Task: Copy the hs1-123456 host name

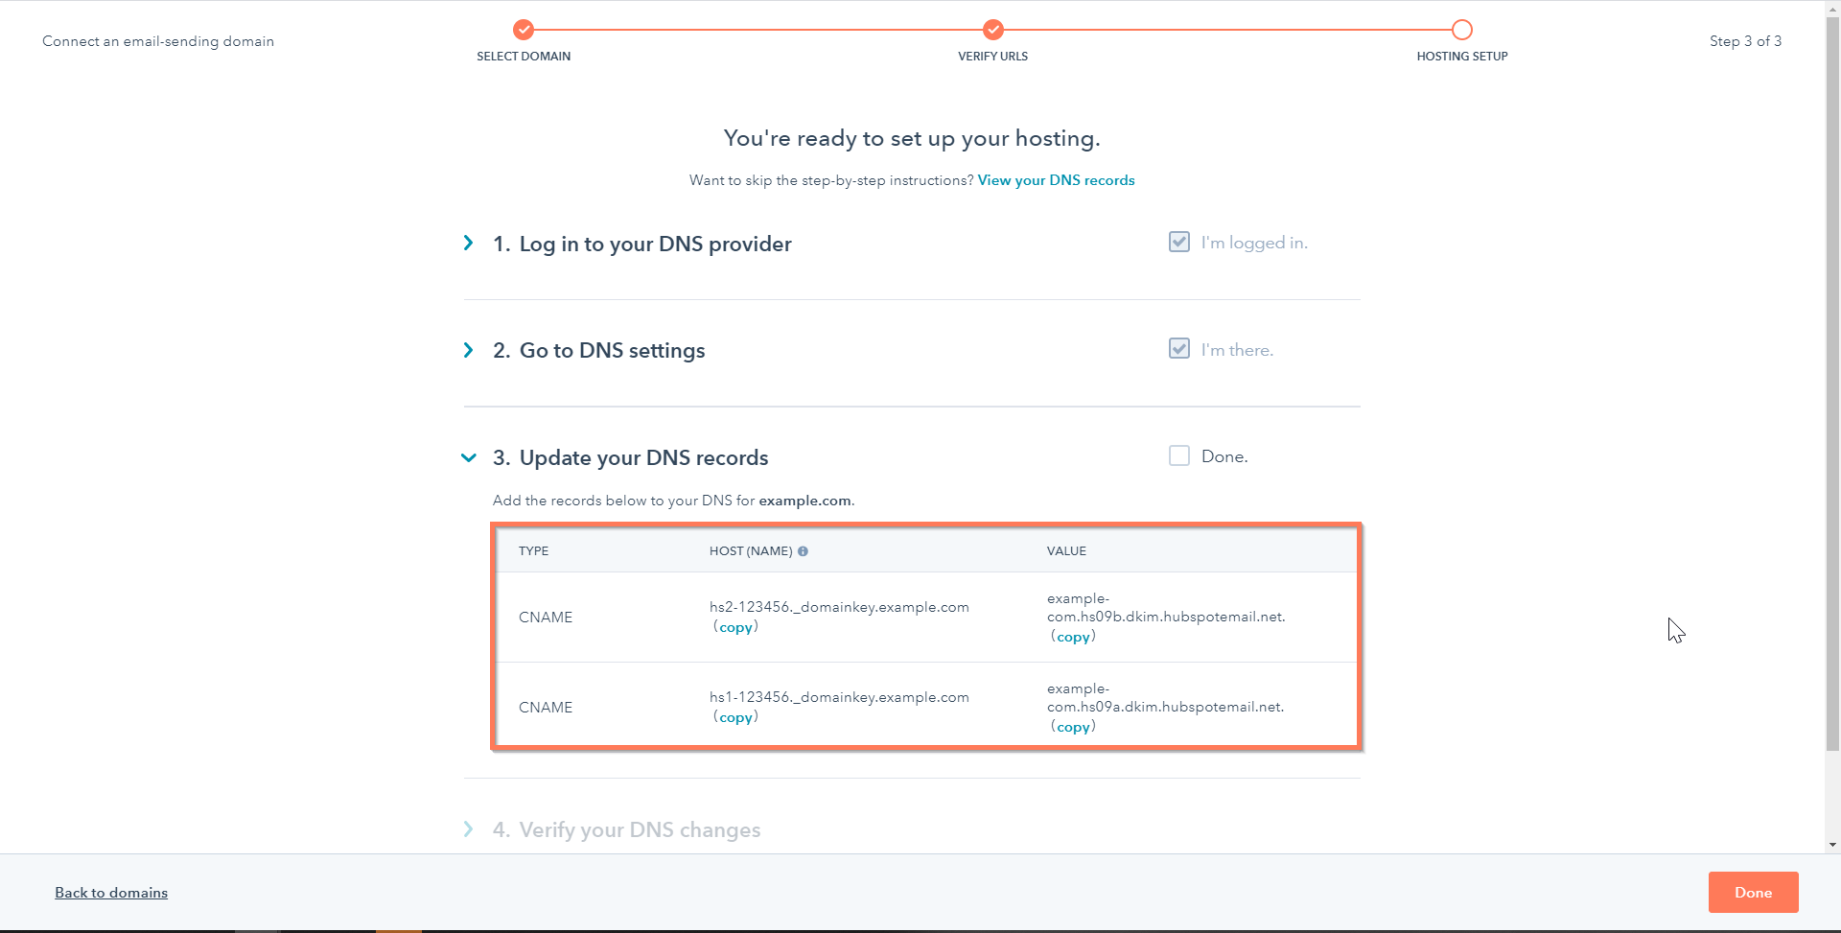Action: (735, 717)
